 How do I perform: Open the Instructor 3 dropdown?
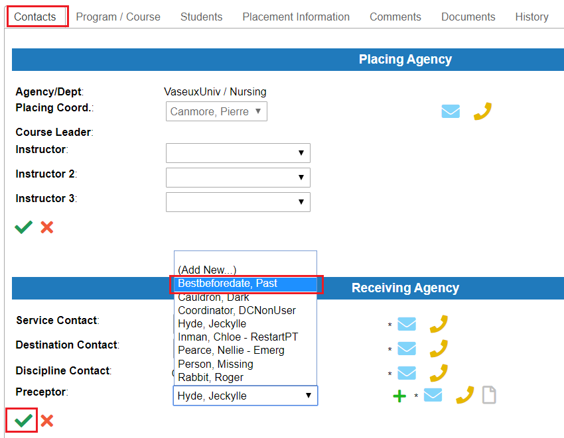click(x=238, y=202)
